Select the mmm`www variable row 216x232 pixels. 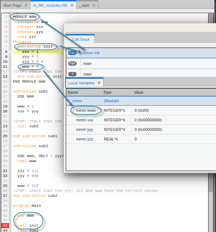[86, 110]
